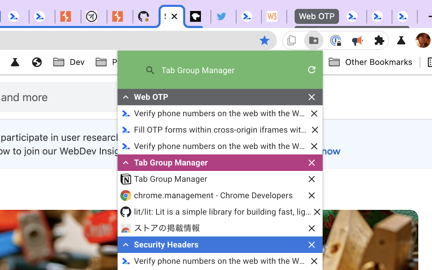
Task: Collapse the Security Headers group
Action: tap(126, 245)
